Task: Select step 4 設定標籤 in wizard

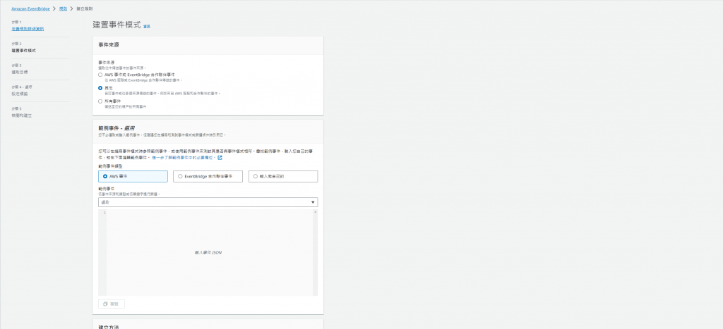Action: click(20, 94)
